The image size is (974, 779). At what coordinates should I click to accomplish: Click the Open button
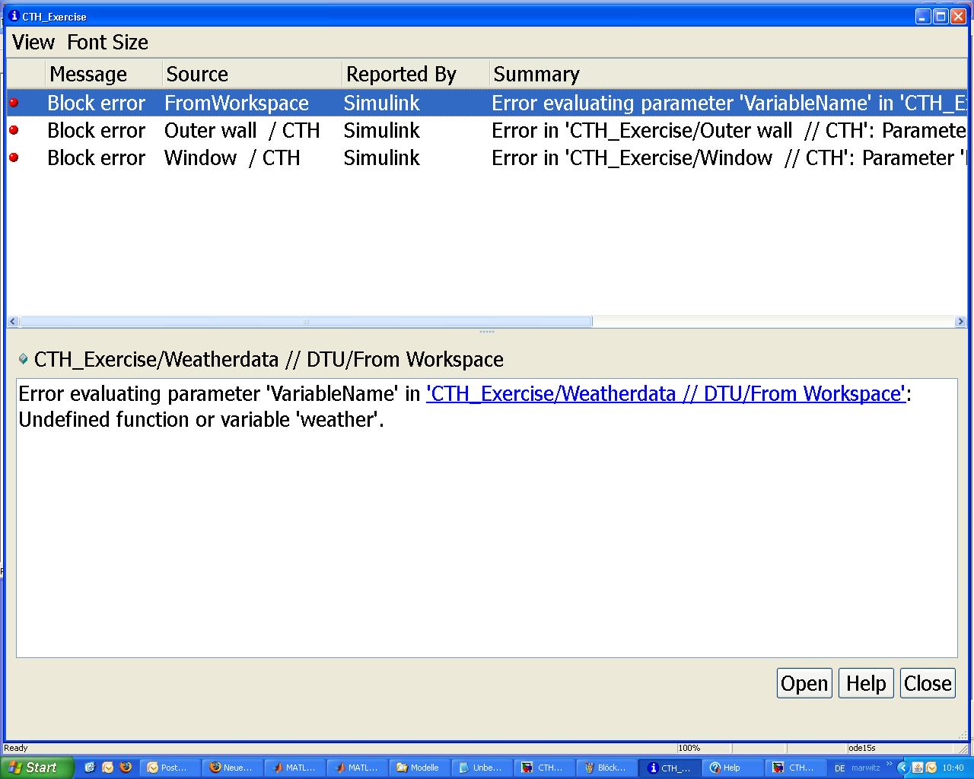click(804, 683)
